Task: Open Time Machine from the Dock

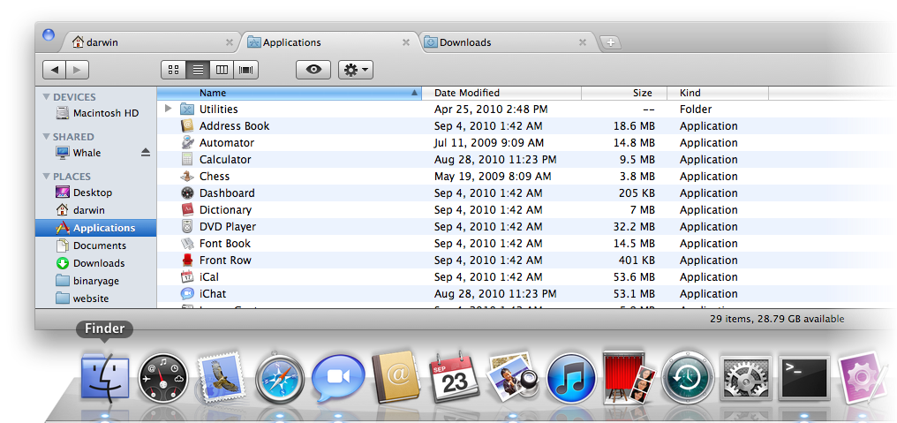Action: pyautogui.click(x=688, y=377)
